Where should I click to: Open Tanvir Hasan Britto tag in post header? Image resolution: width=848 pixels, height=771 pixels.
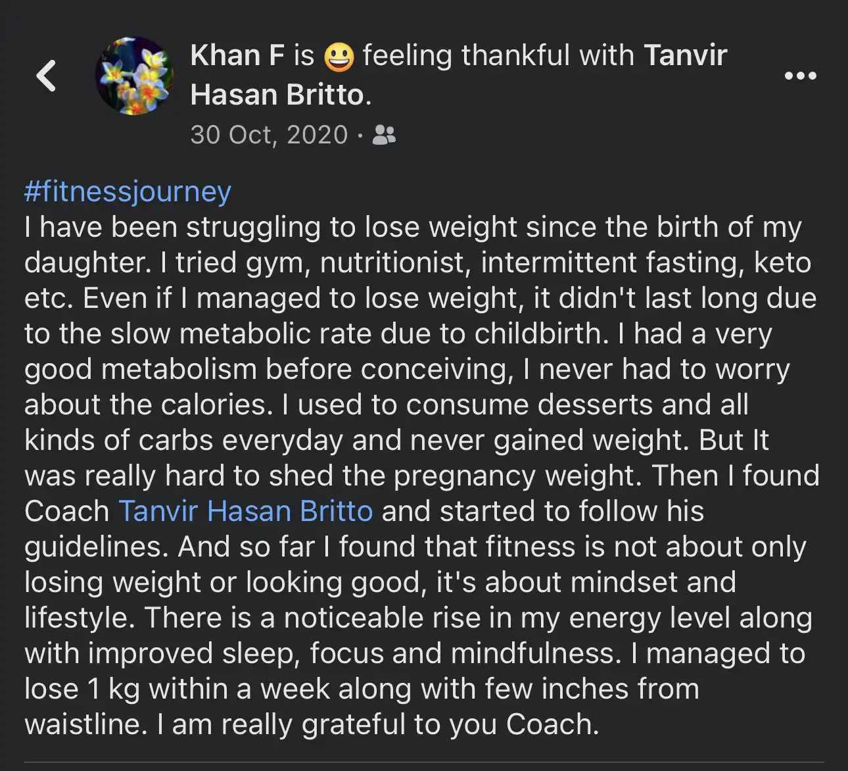pyautogui.click(x=458, y=75)
